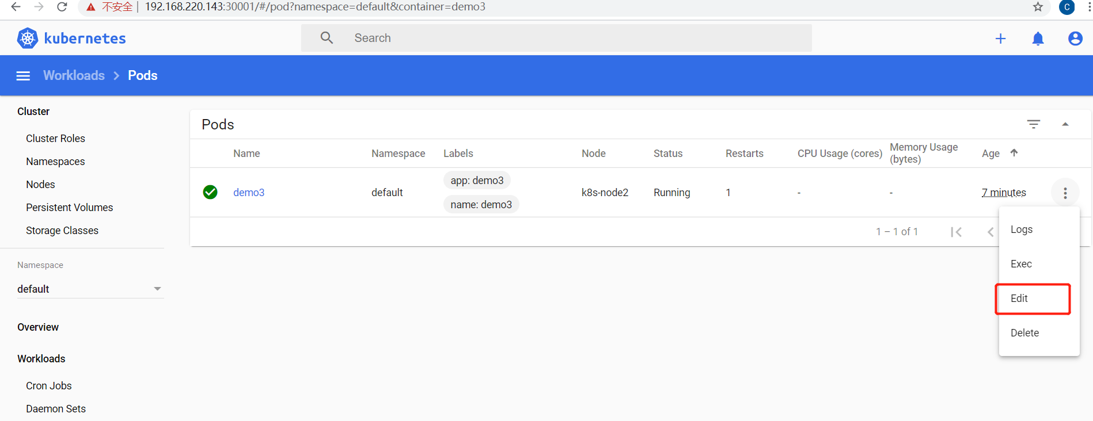Click the Pods card title
The image size is (1093, 421).
218,125
